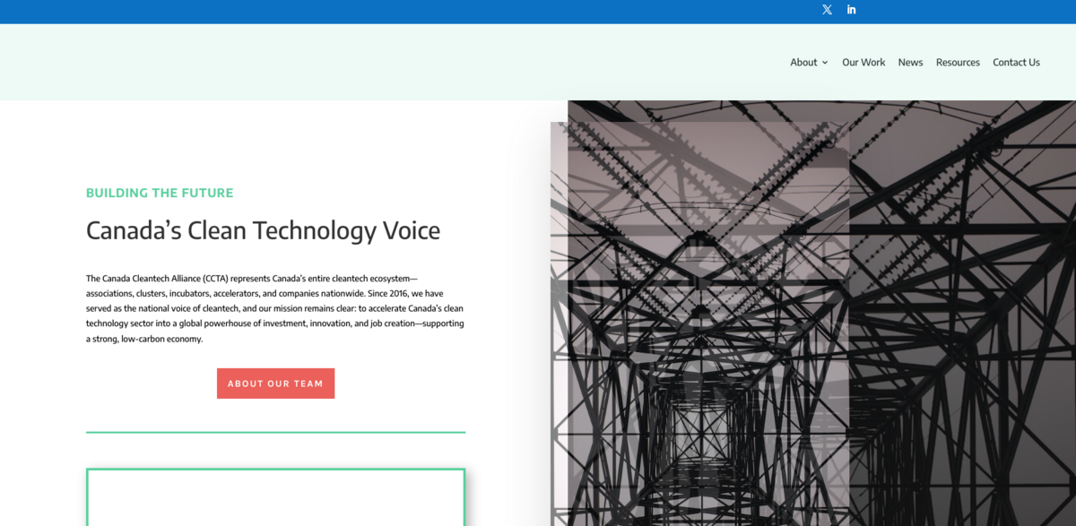Open the X (Twitter) social profile icon
Image resolution: width=1076 pixels, height=526 pixels.
coord(827,10)
